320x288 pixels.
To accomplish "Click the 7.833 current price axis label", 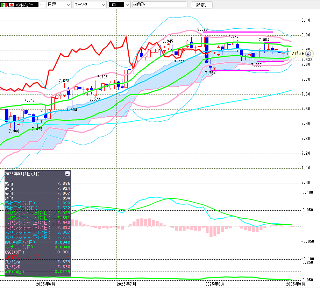I will pyautogui.click(x=307, y=60).
